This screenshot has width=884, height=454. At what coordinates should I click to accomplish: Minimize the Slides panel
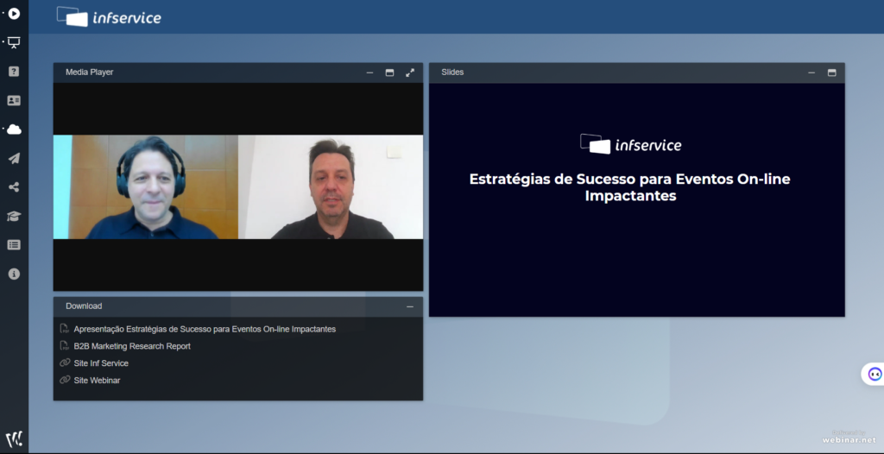click(811, 73)
